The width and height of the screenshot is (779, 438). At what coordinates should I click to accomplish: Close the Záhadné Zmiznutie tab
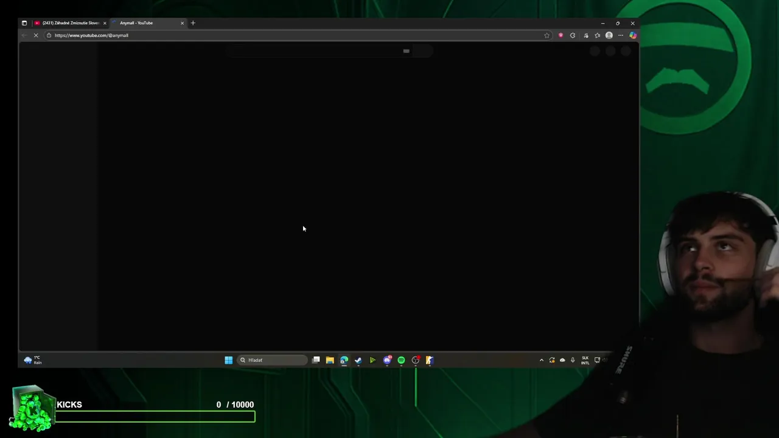pos(105,23)
